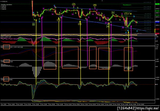Select the yellow '(2)' wave label
This screenshot has height=111, width=160.
pyautogui.click(x=74, y=4)
